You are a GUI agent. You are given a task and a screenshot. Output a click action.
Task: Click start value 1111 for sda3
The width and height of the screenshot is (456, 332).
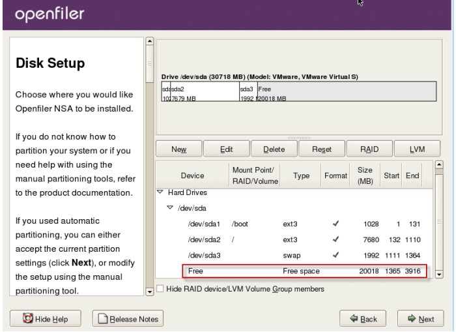click(393, 255)
